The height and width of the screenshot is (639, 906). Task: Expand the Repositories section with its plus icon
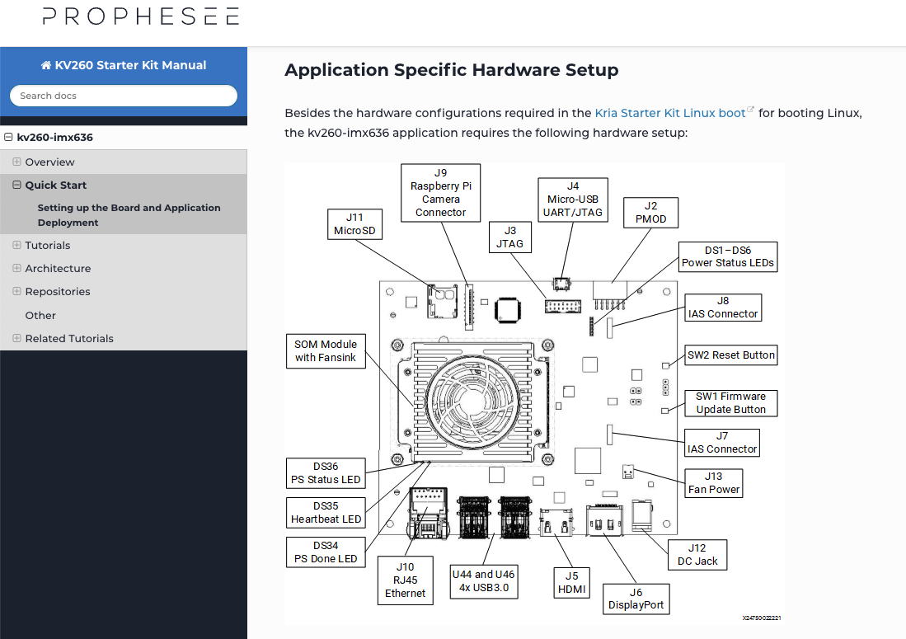tap(16, 291)
